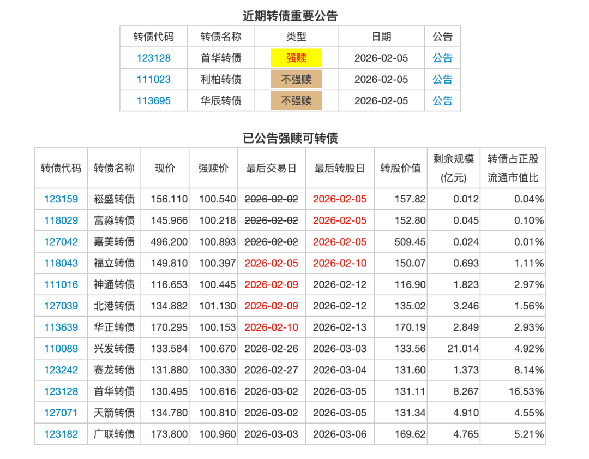589x459 pixels.
Task: Select the highlighted 强赎 label
Action: point(296,58)
